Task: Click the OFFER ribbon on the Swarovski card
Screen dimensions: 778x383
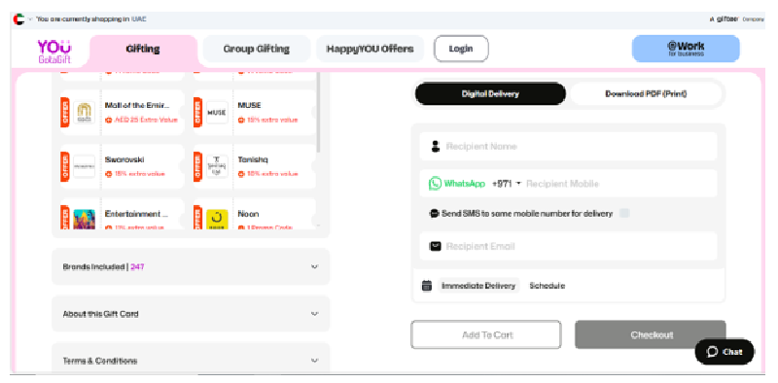Action: [64, 166]
